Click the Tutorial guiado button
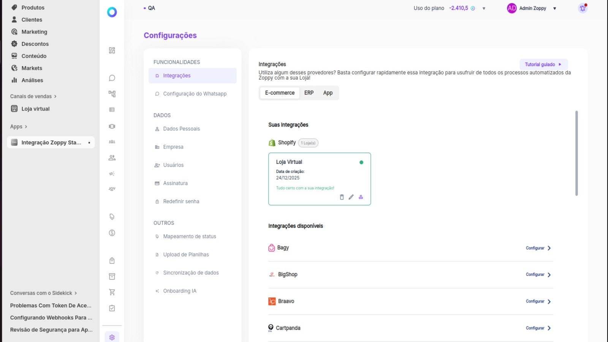Image resolution: width=608 pixels, height=342 pixels. (x=543, y=65)
